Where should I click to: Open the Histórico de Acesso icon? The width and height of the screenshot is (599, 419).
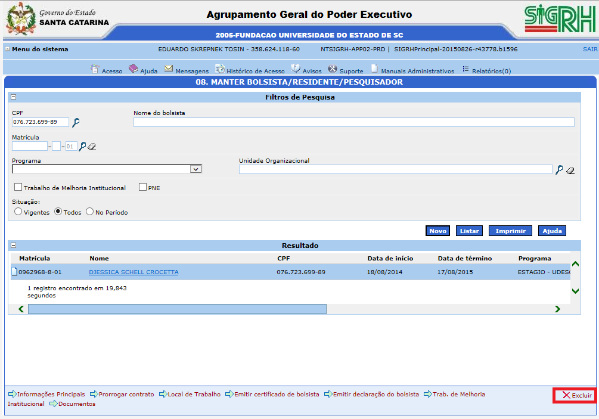pyautogui.click(x=220, y=69)
